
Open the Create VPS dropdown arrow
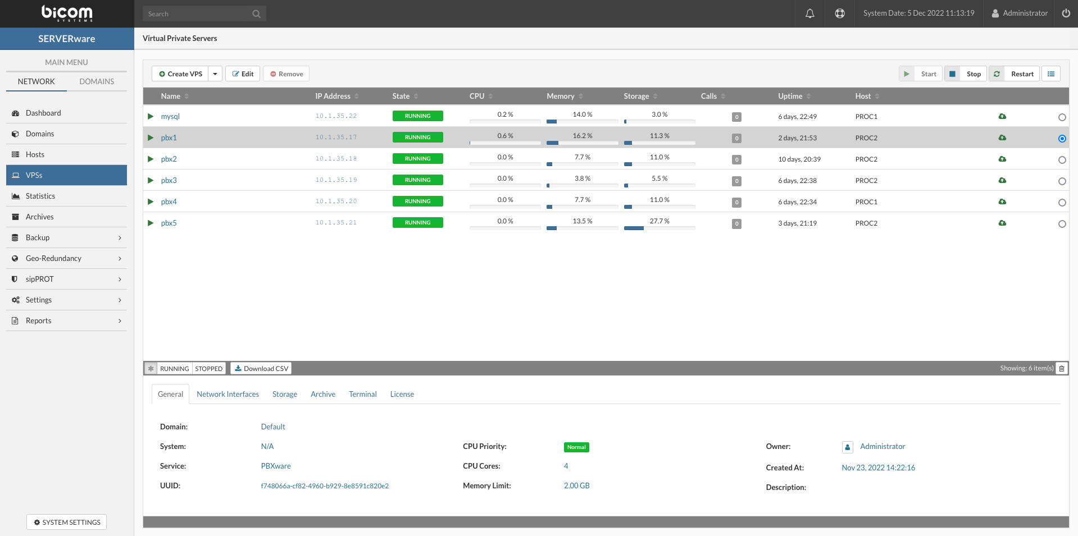tap(215, 74)
